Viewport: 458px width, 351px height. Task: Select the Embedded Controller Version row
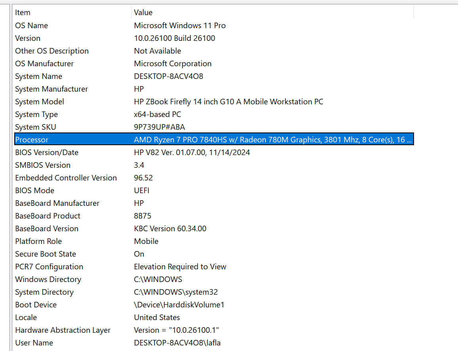coord(214,178)
